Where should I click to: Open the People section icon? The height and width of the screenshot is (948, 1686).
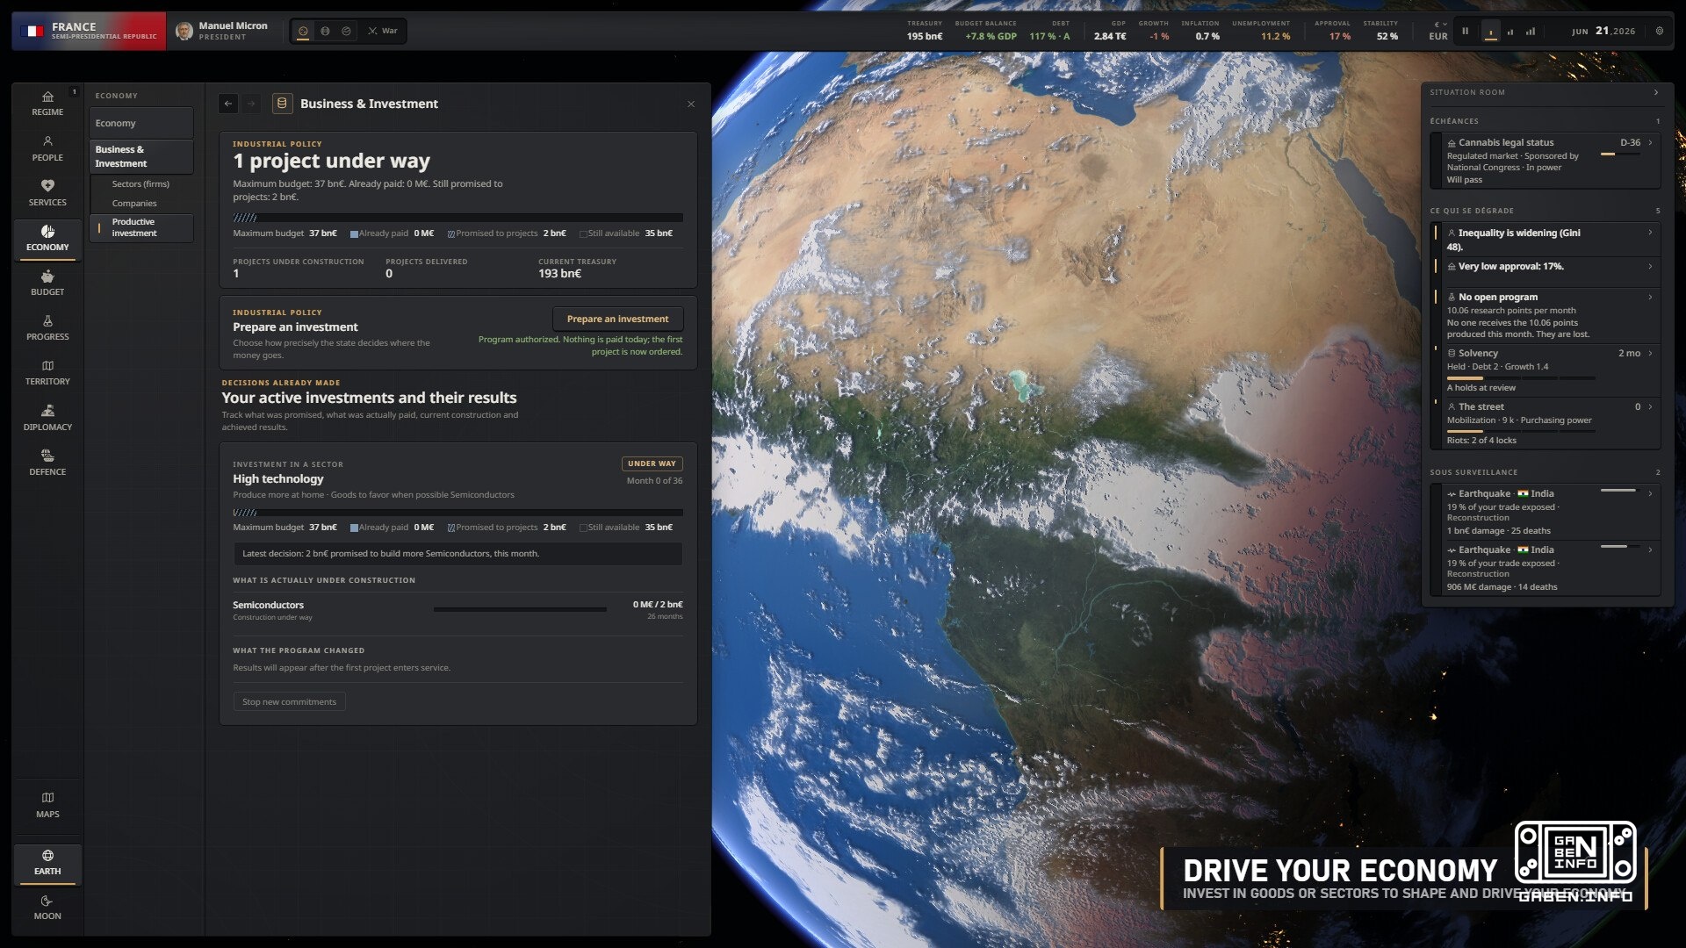pyautogui.click(x=47, y=141)
